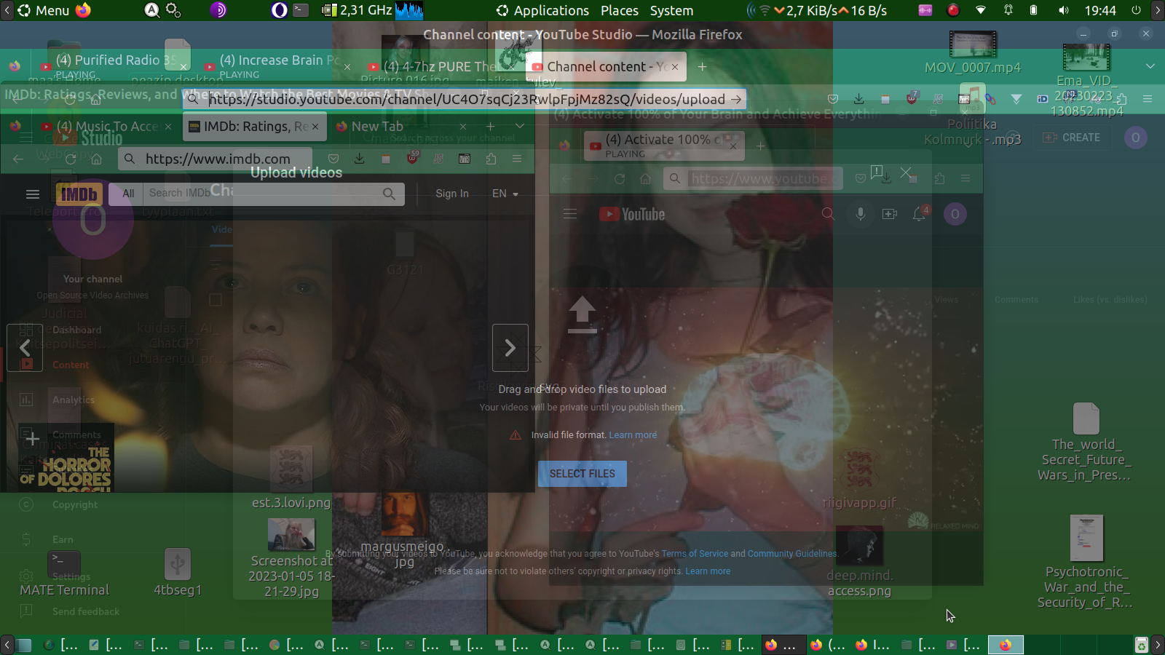Open the notification bell in the system tray
Screen dimensions: 1165x655
pyautogui.click(x=1008, y=10)
